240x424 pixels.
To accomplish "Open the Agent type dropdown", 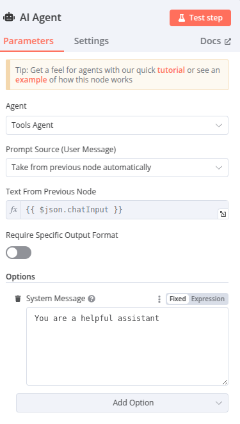I will pyautogui.click(x=117, y=125).
